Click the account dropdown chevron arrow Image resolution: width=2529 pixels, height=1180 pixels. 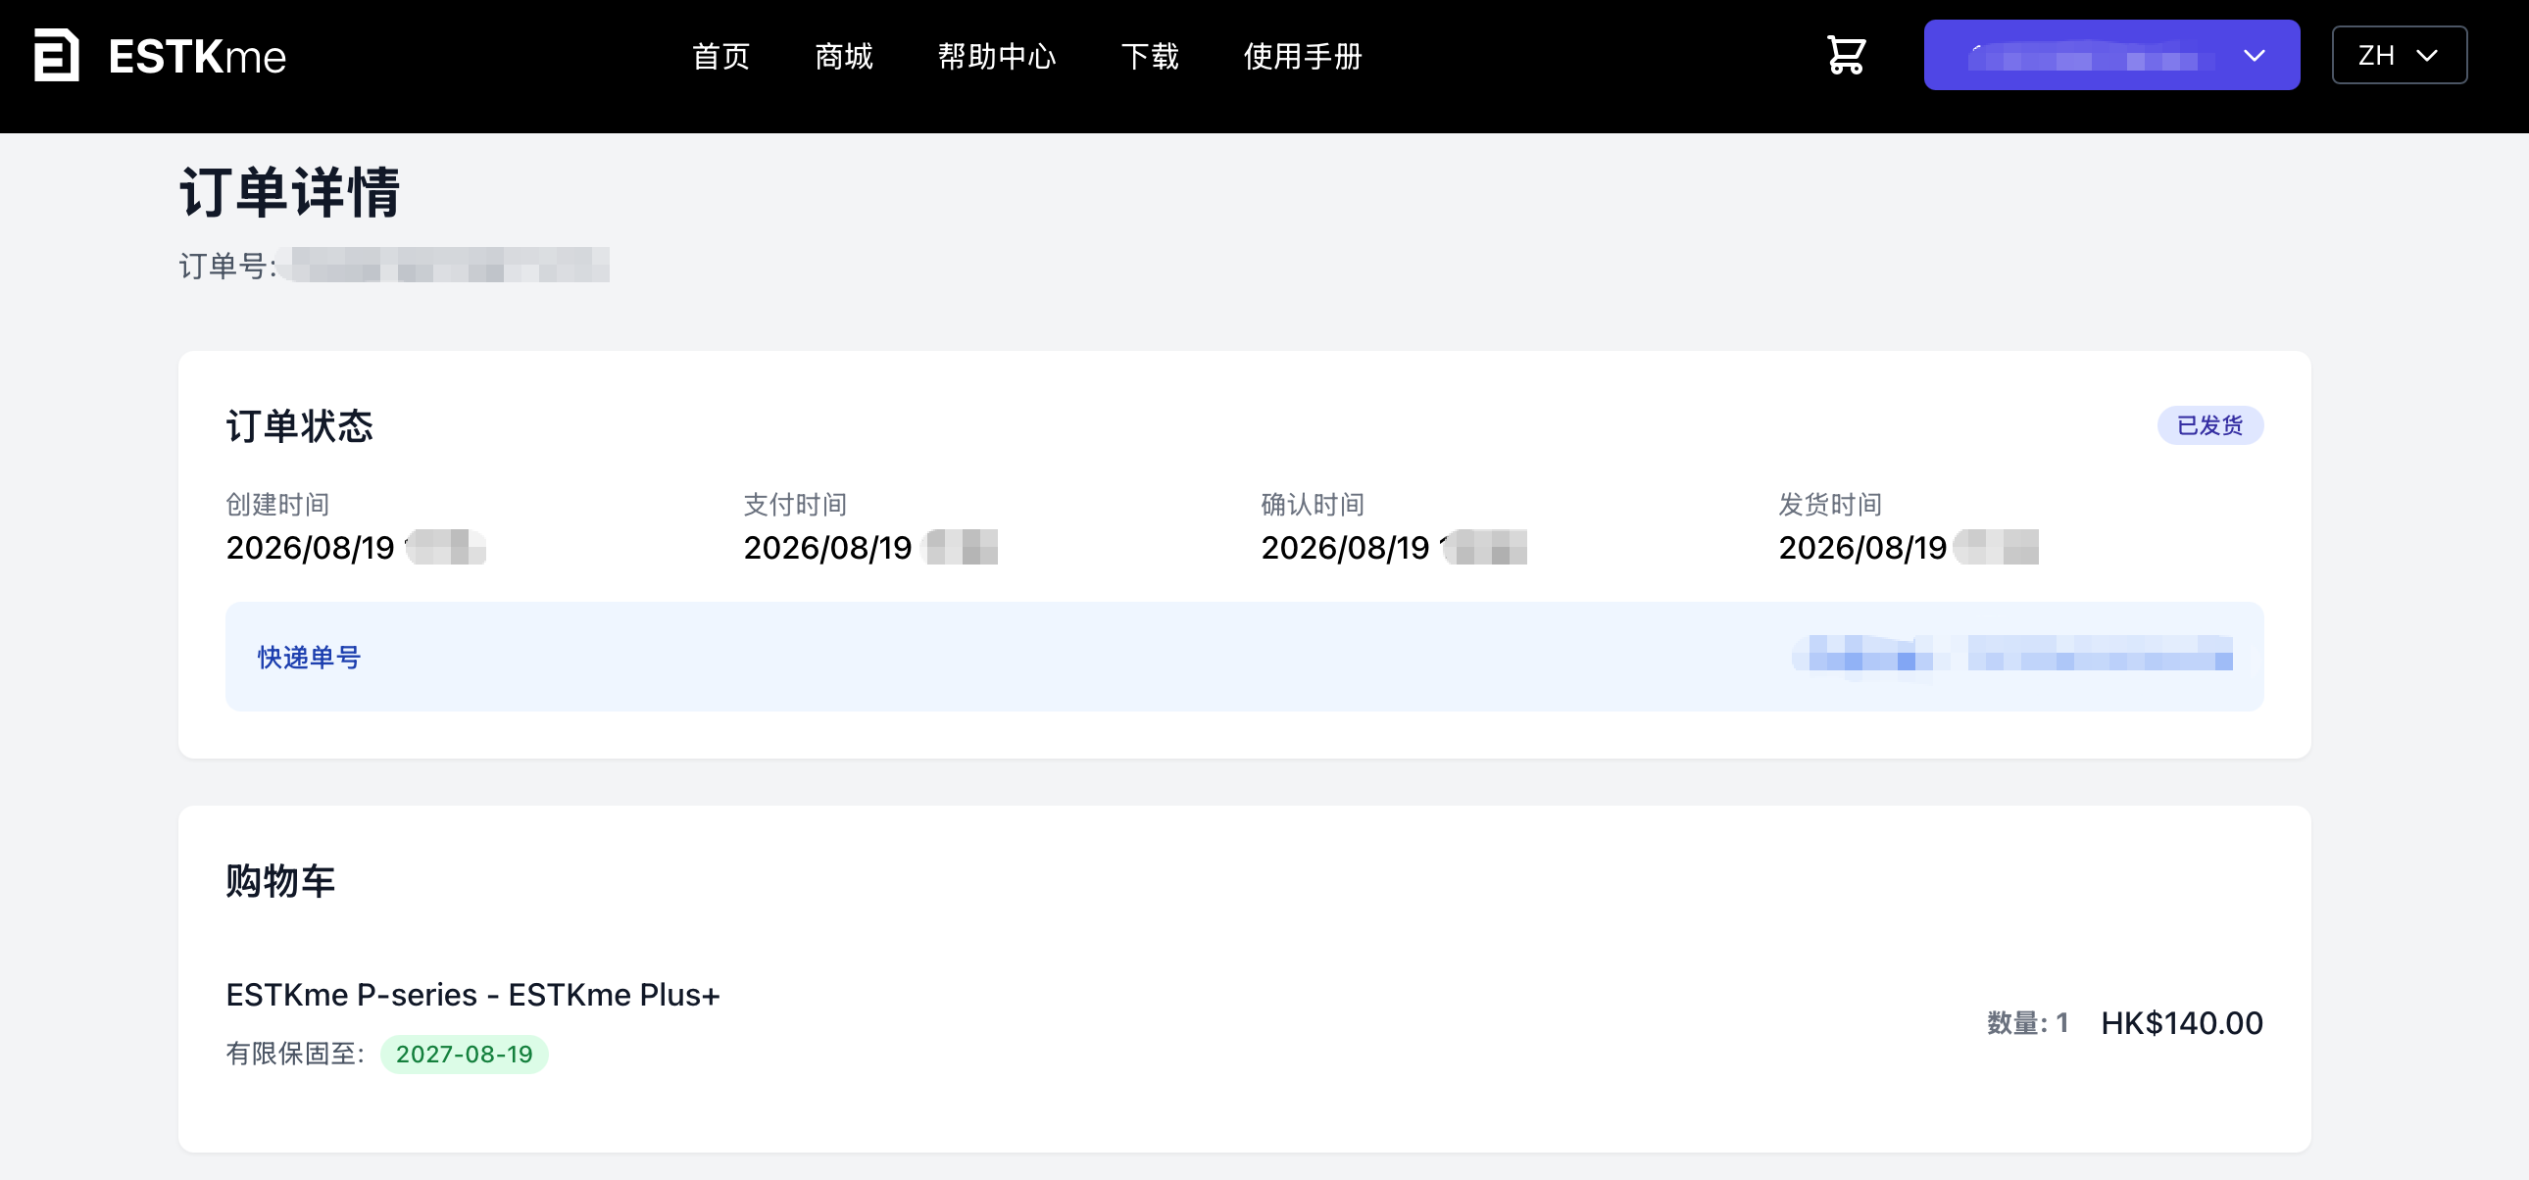[2255, 56]
